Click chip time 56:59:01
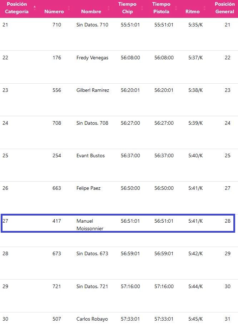The image size is (238, 326). [130, 253]
